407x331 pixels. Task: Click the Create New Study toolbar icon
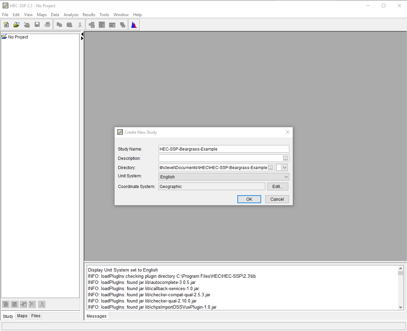pos(6,25)
